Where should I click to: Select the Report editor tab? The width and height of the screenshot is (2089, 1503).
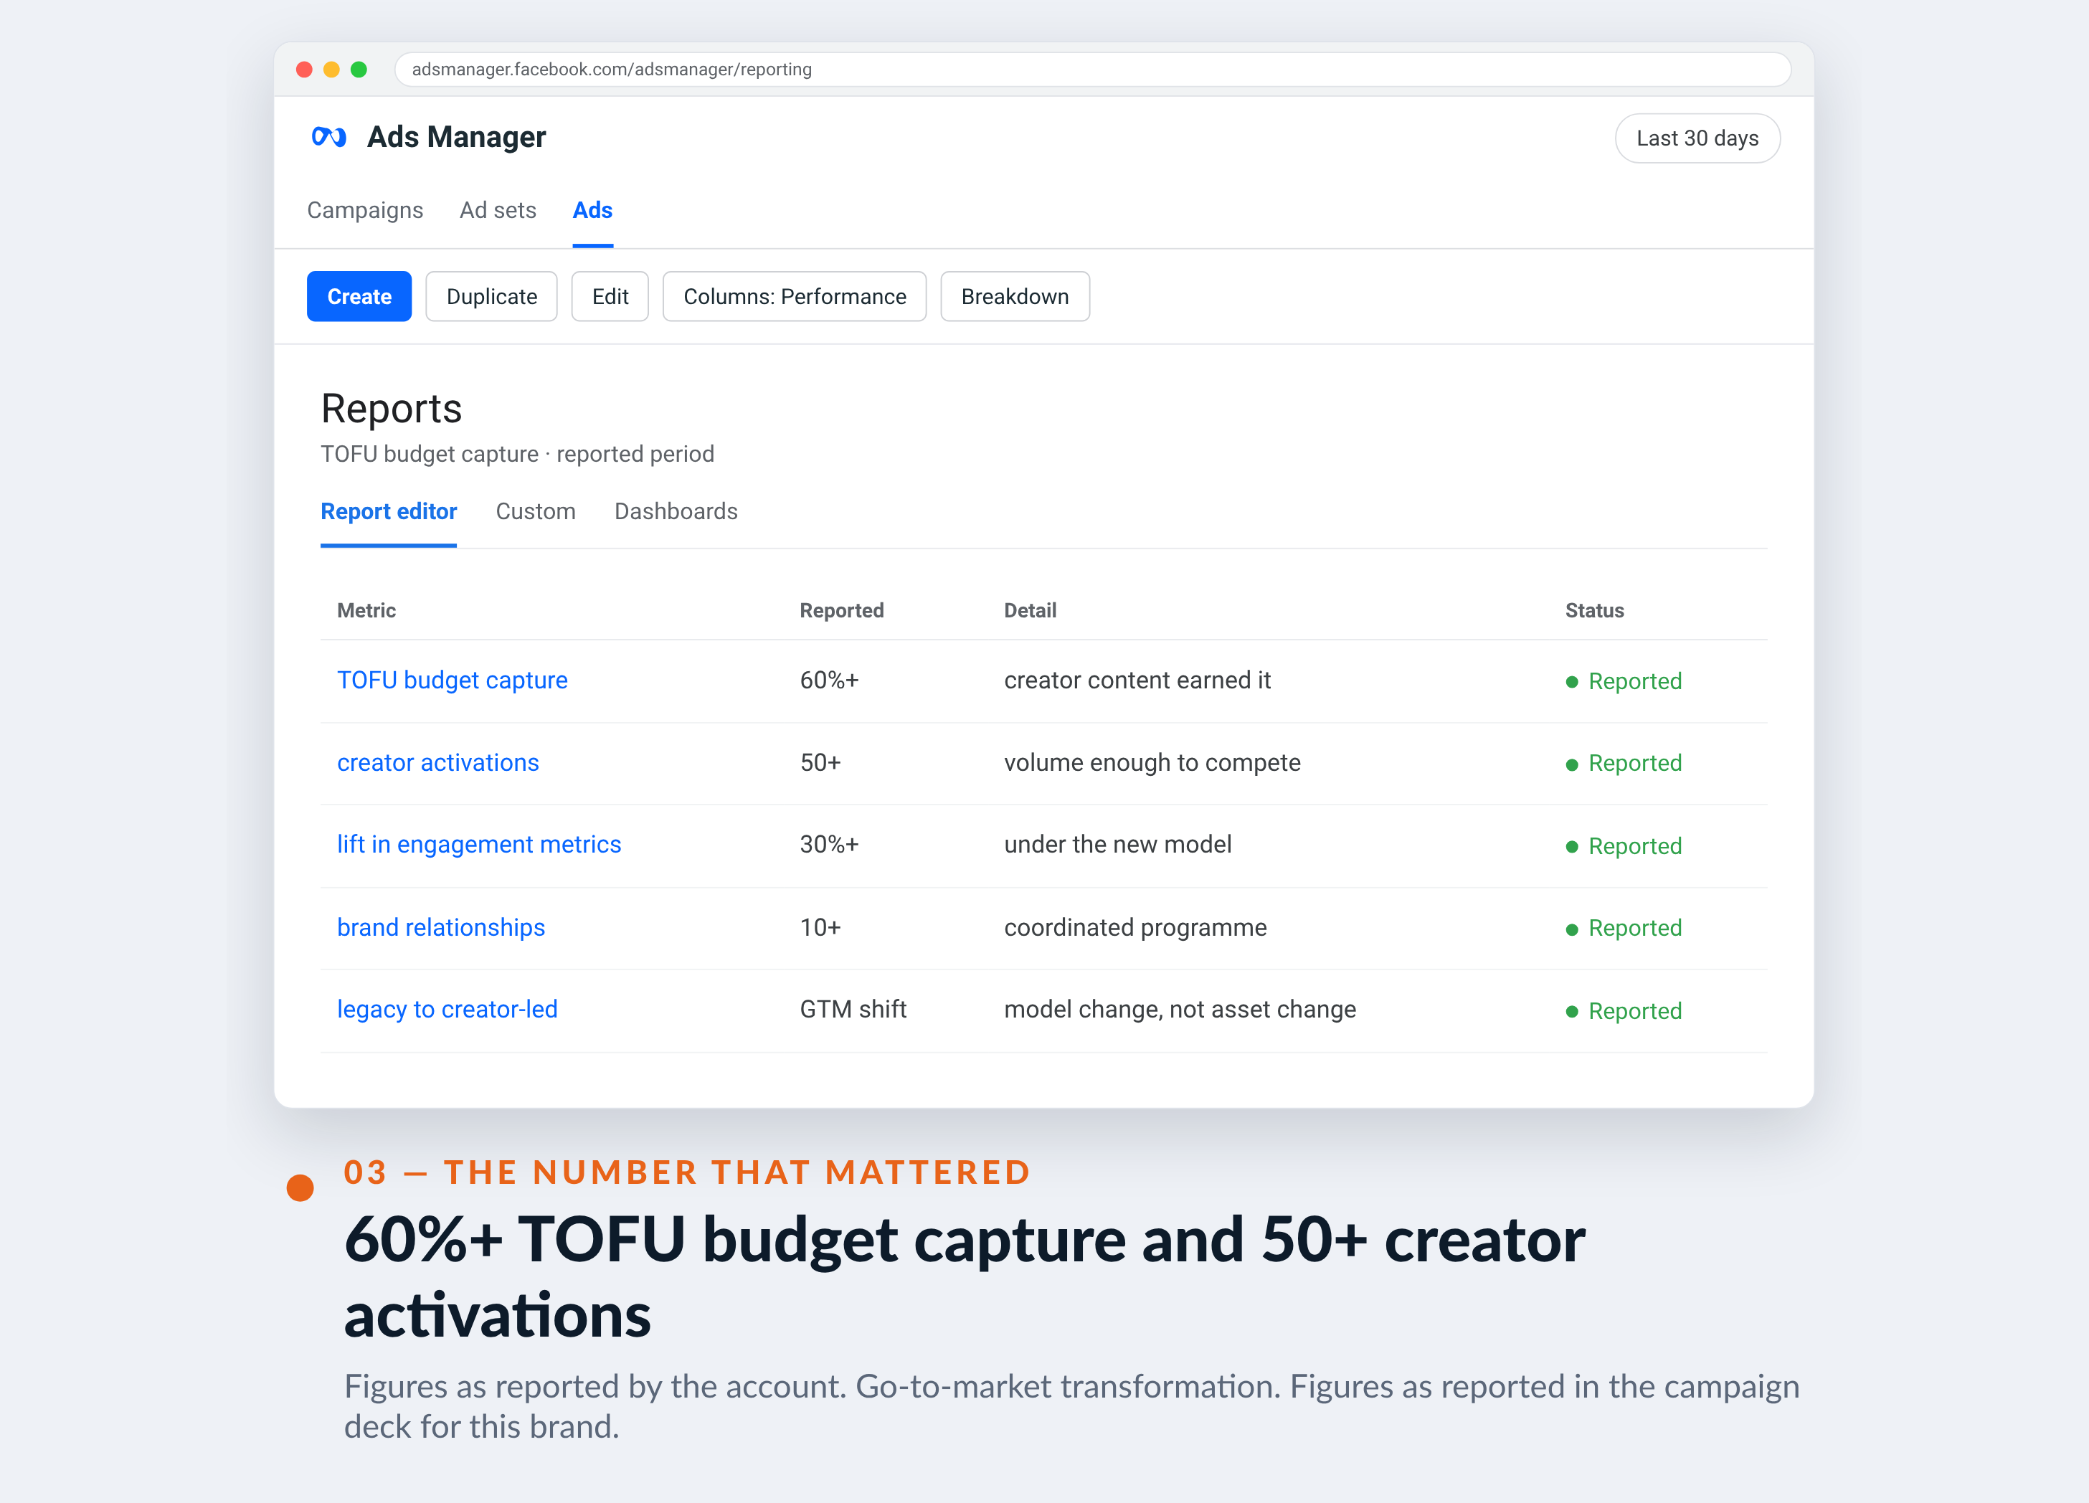(389, 511)
